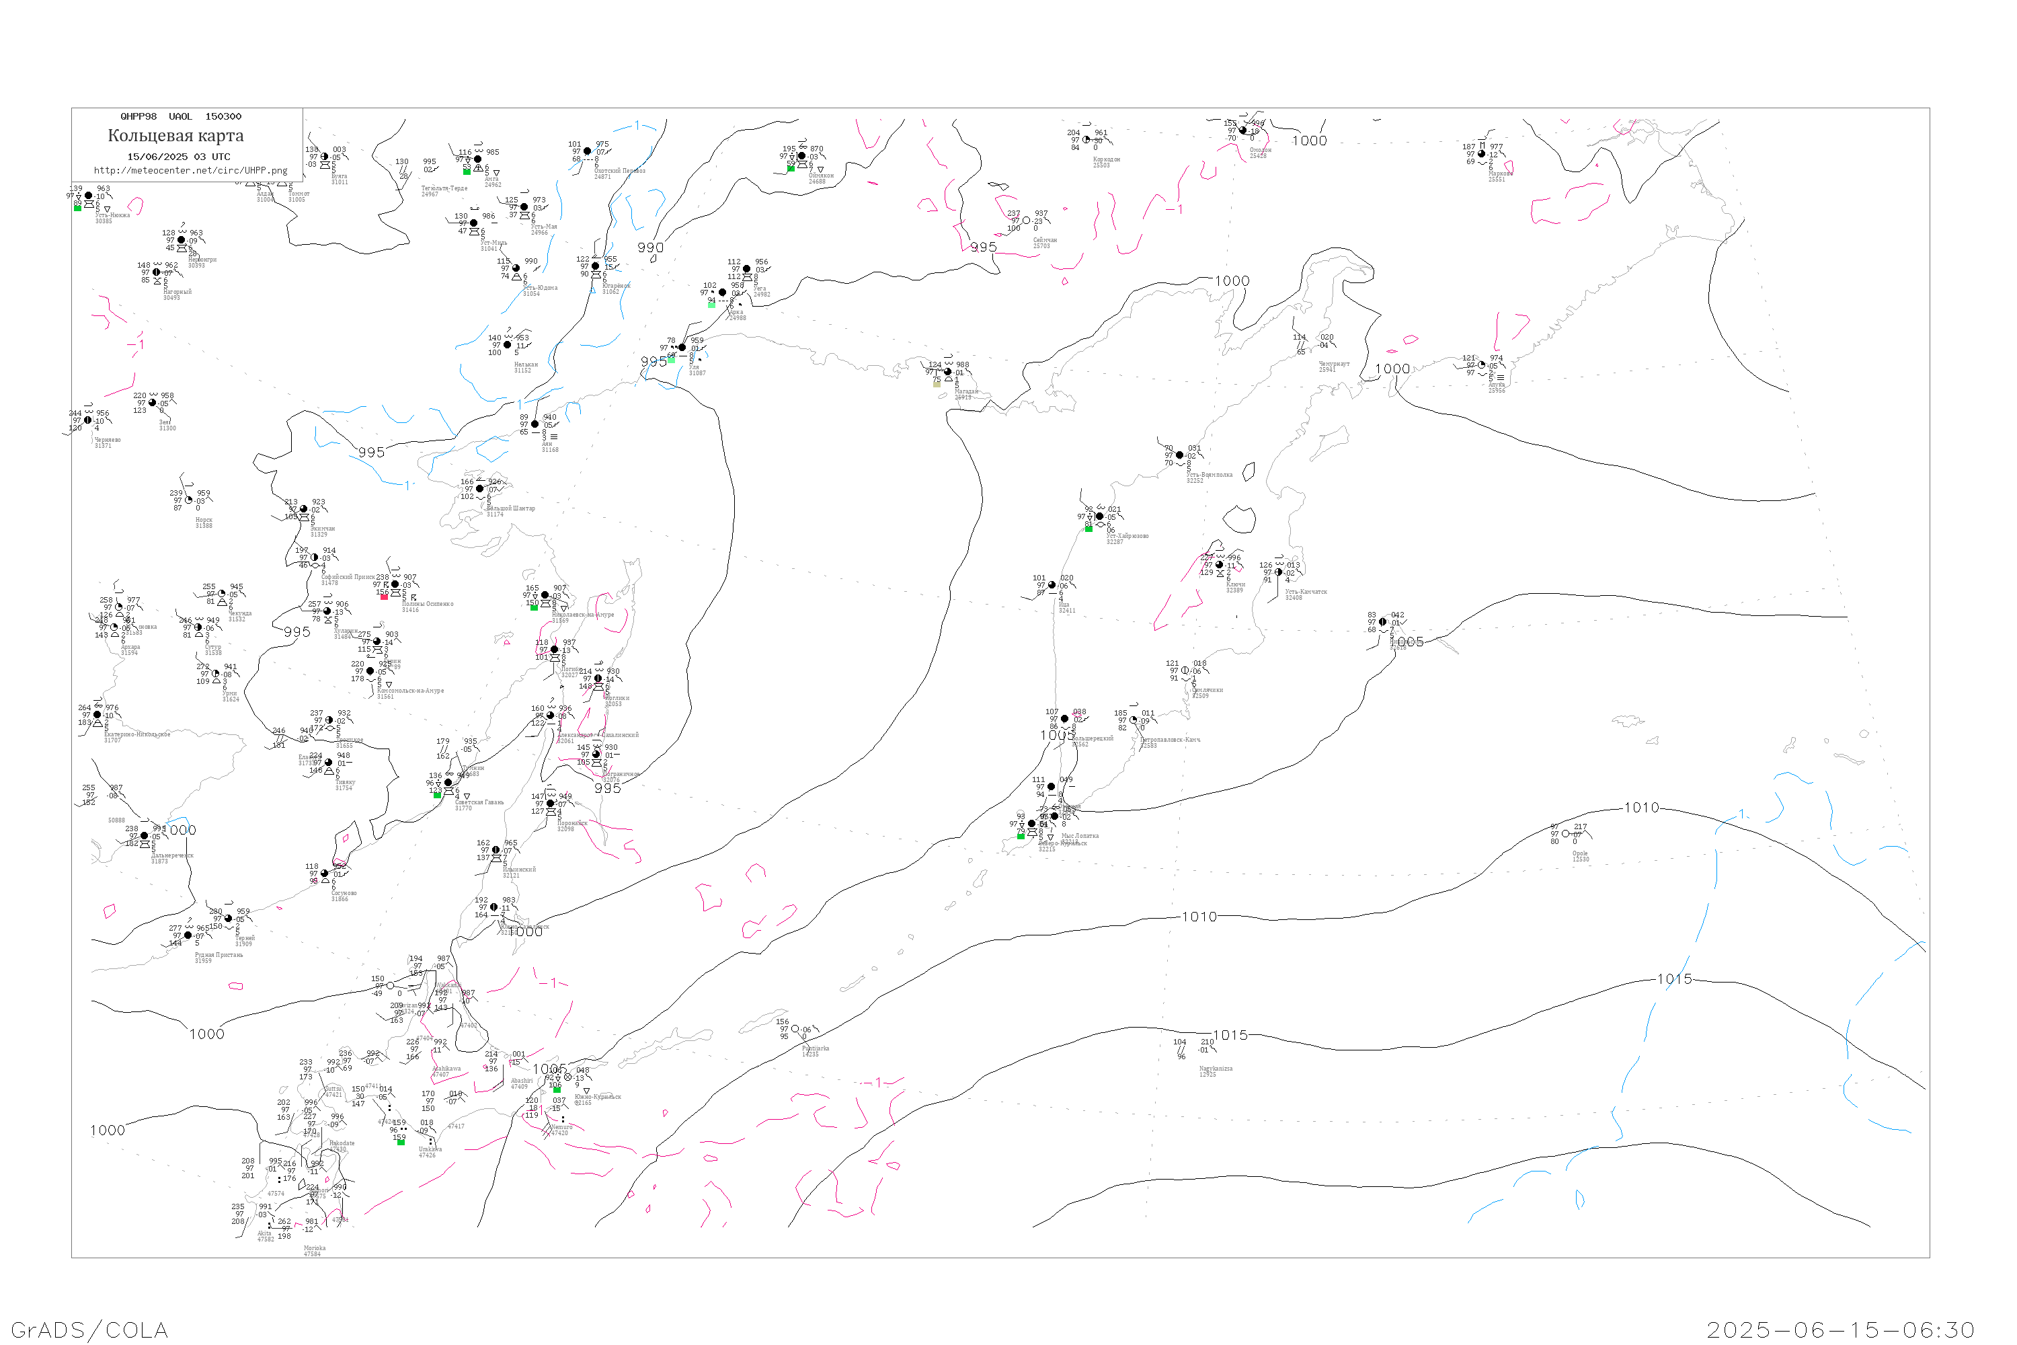Select the Магадан station cloud-cover circle
The width and height of the screenshot is (2017, 1345).
coord(947,373)
